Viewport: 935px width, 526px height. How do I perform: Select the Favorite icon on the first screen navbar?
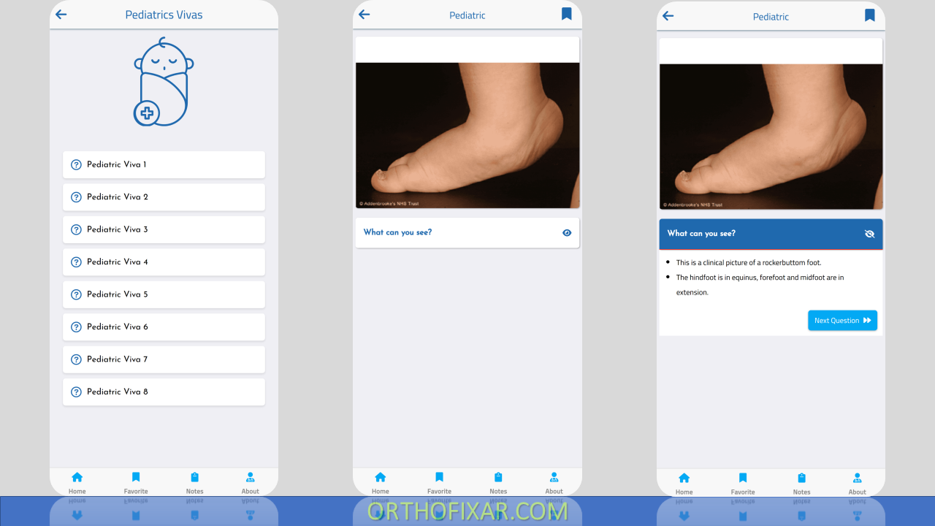(x=135, y=479)
